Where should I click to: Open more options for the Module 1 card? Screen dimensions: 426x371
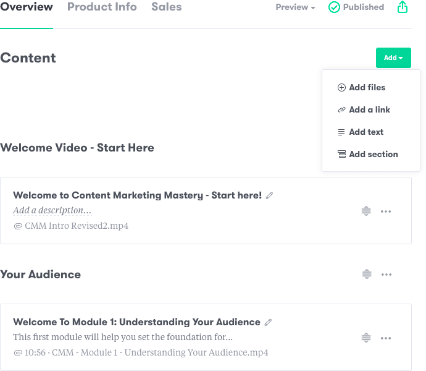386,338
